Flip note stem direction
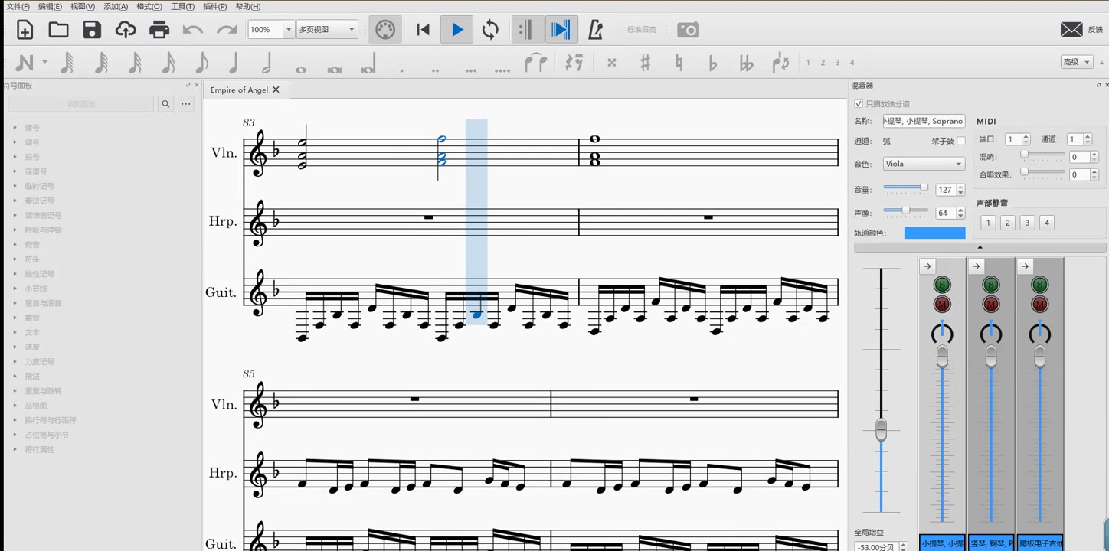Image resolution: width=1109 pixels, height=551 pixels. coord(780,63)
